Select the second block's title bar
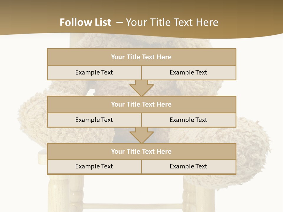This screenshot has width=283, height=212. (141, 105)
